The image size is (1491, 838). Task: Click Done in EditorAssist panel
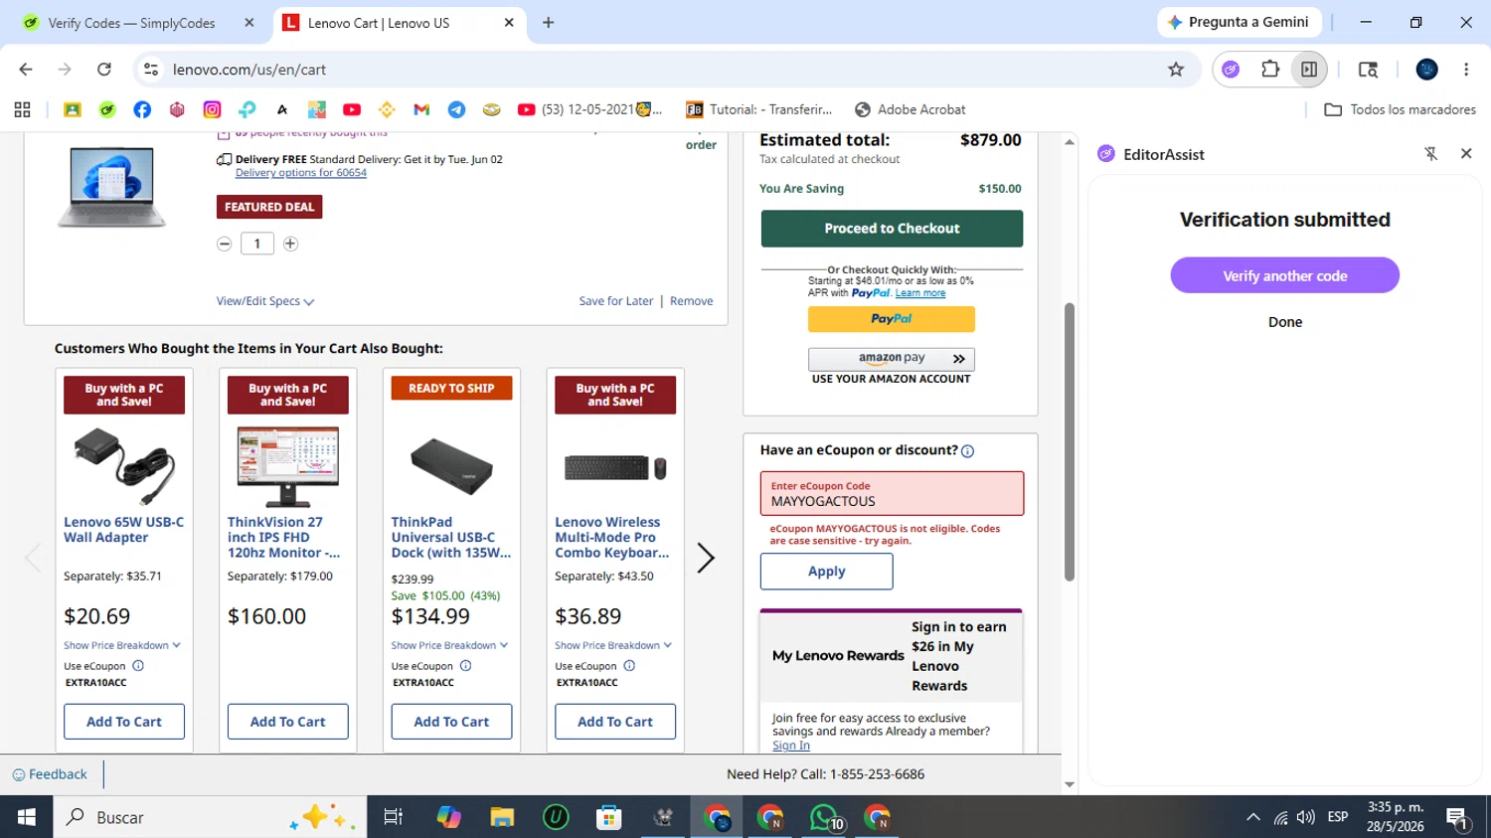(x=1284, y=322)
